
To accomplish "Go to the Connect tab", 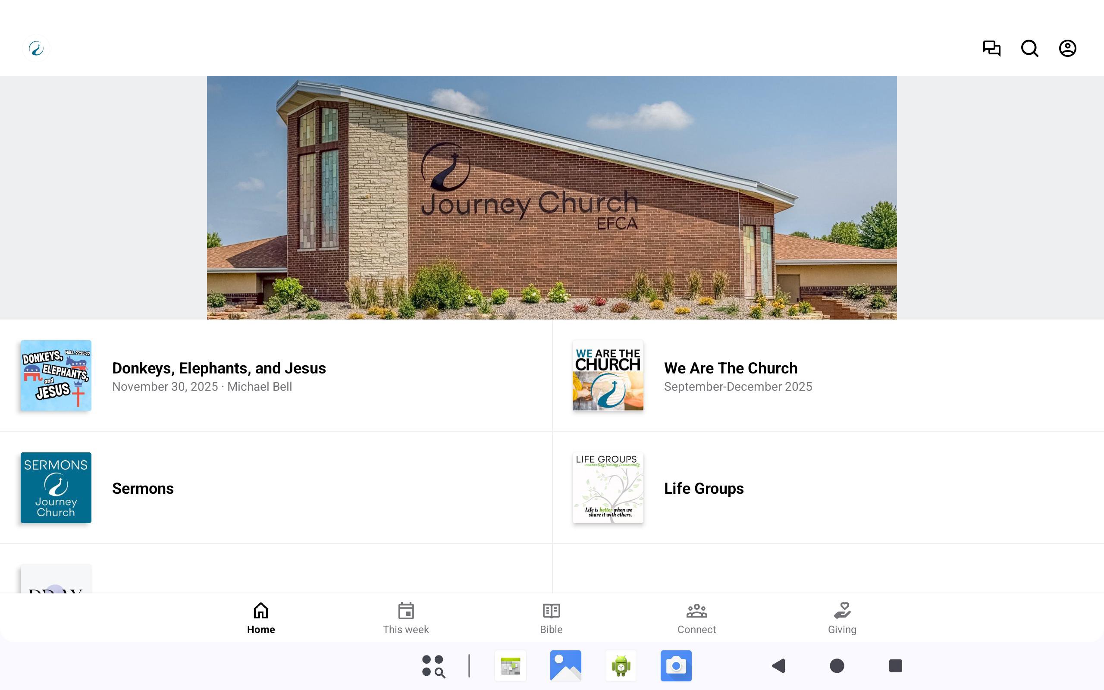I will click(696, 618).
